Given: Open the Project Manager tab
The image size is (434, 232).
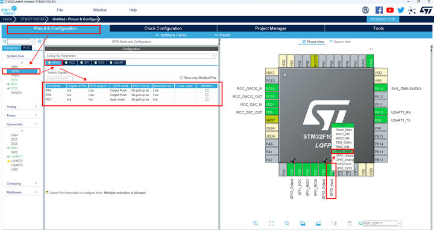Looking at the screenshot, I should 271,28.
